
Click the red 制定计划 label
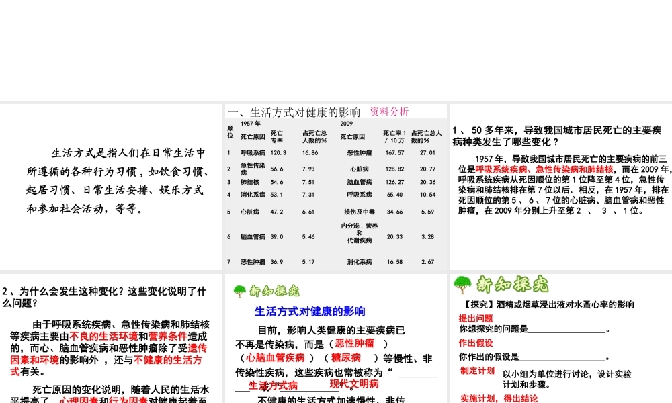477,371
